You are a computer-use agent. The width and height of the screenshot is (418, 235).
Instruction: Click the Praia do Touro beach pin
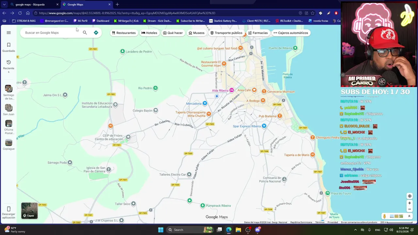point(328,193)
